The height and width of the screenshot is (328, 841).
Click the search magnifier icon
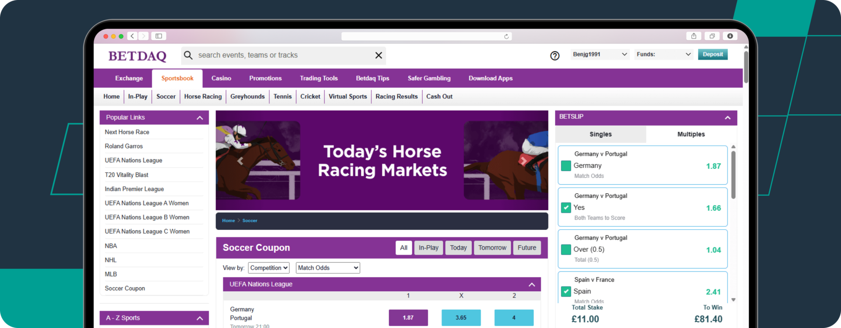(x=188, y=55)
